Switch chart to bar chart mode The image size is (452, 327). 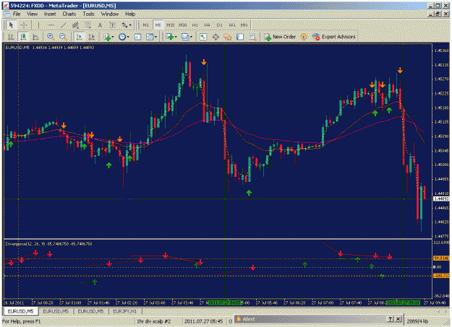tap(11, 37)
